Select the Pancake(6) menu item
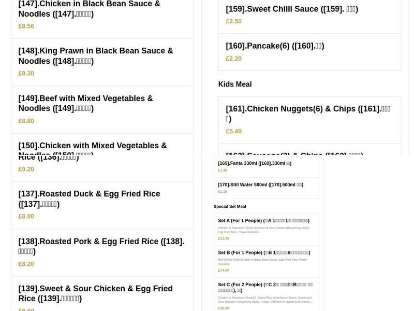 (x=274, y=46)
